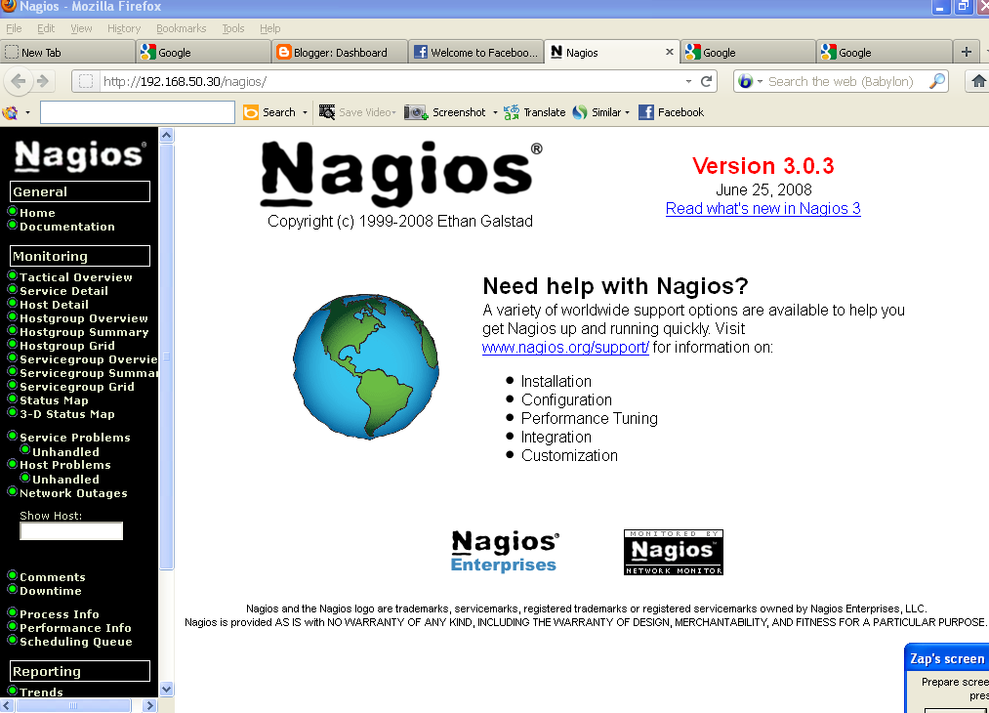Click the green bullet beside Home

[12, 211]
